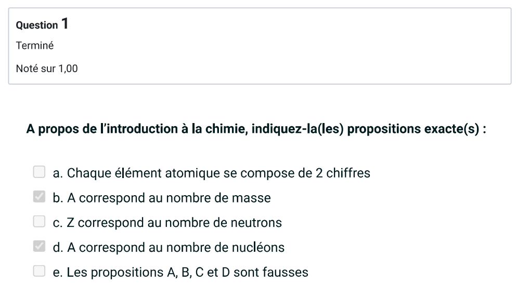Click the large question number '1'

[65, 23]
